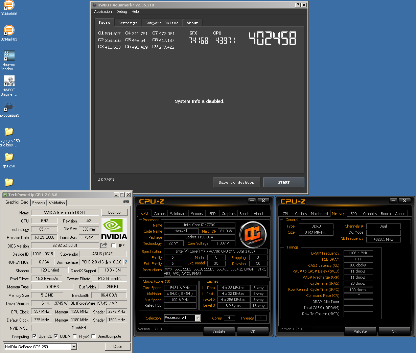Click Validate in right CPU-Z window
The height and width of the screenshot is (353, 416).
coord(360,331)
